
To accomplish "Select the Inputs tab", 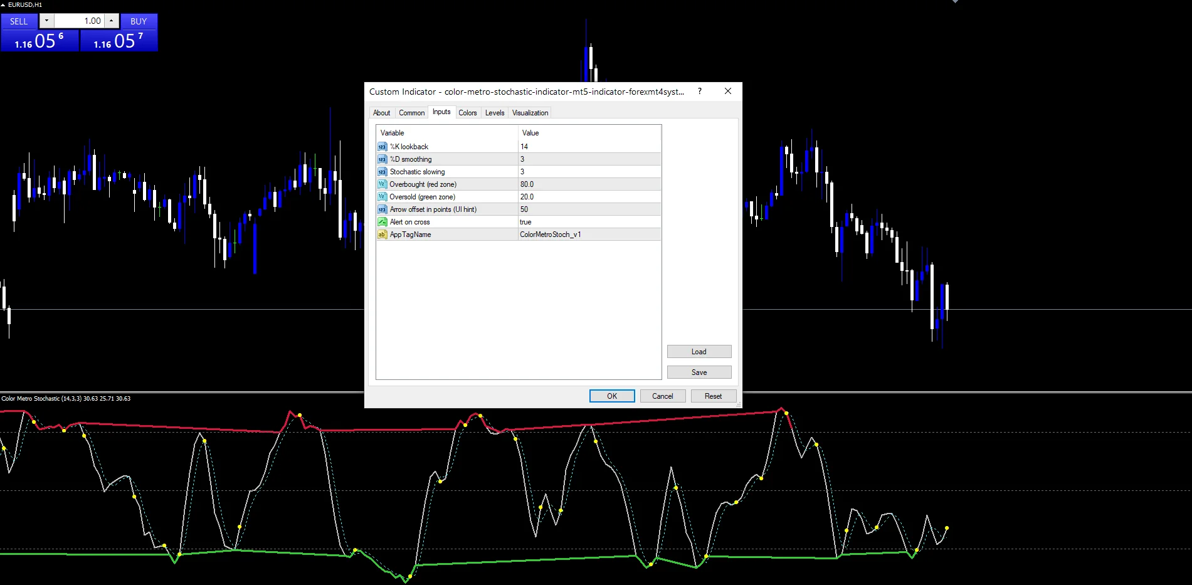I will pos(441,112).
